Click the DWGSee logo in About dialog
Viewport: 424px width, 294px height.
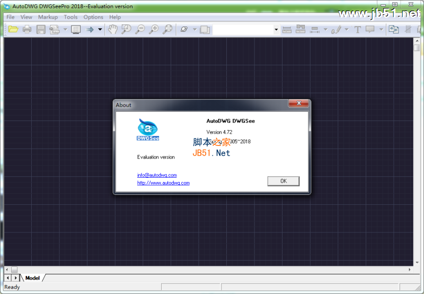(x=148, y=129)
